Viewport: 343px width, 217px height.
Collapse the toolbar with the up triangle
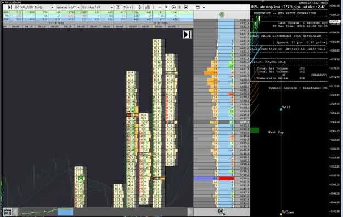click(204, 7)
